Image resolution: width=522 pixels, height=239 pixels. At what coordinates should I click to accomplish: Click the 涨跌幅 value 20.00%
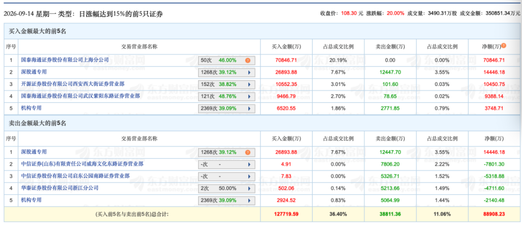coord(395,14)
